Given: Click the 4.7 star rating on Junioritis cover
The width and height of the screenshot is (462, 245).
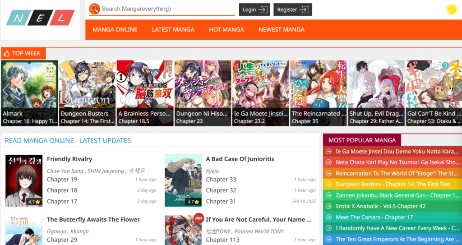Looking at the screenshot, I should [193, 202].
